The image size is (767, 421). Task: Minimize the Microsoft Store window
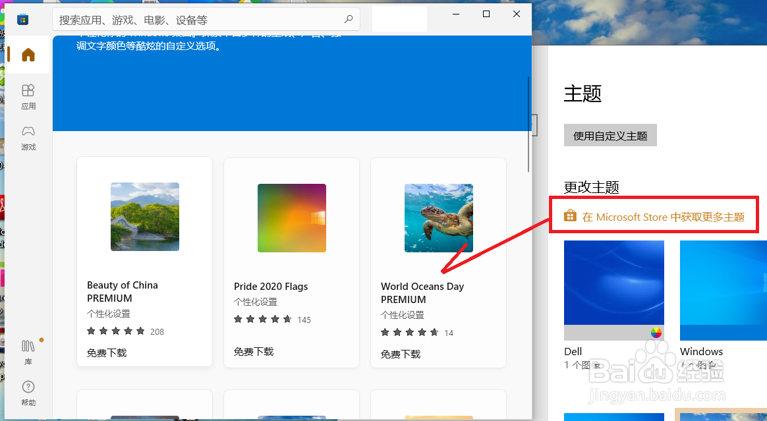[456, 14]
